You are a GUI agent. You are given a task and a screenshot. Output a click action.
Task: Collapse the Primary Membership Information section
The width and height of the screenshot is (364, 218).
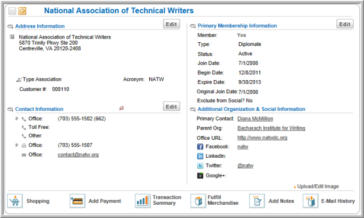pos(193,26)
